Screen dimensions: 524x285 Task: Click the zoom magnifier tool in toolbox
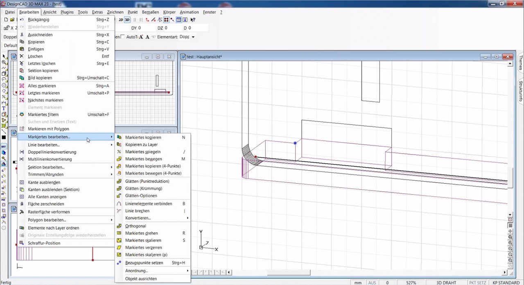[x=4, y=62]
